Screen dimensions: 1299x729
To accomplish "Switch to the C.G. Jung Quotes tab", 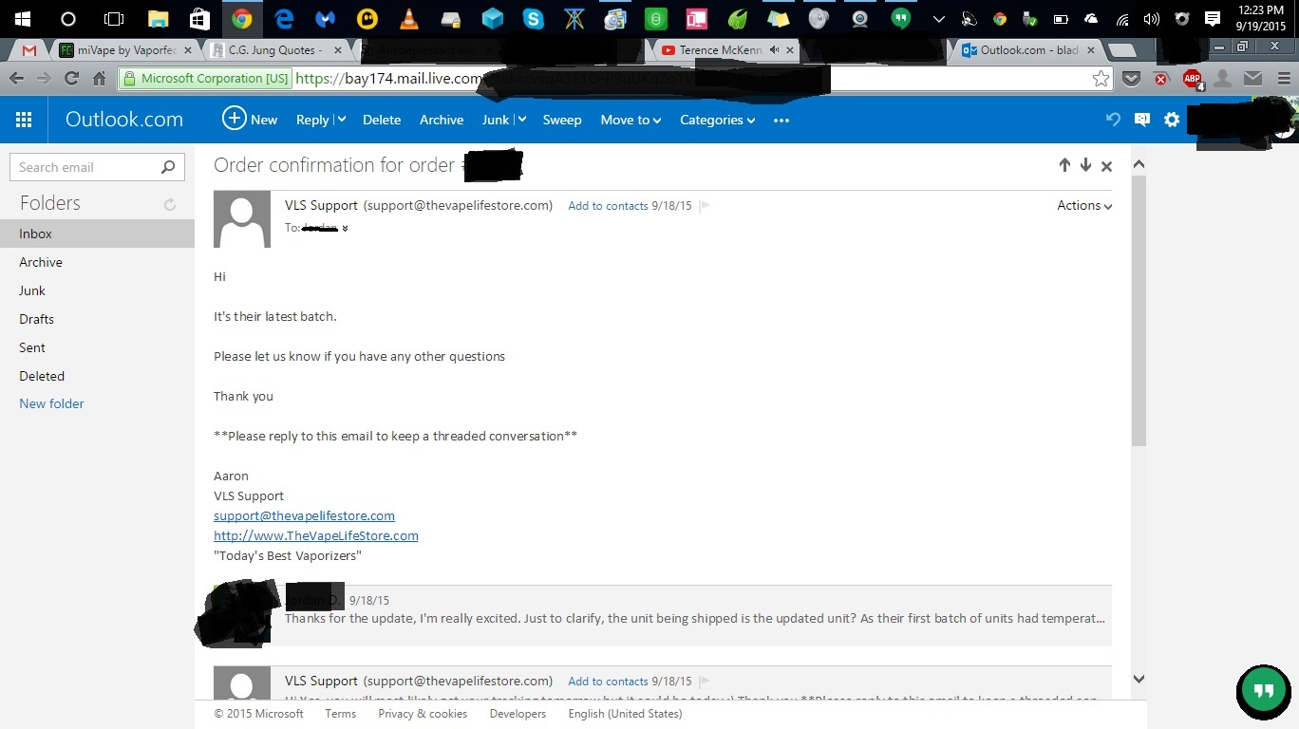I will [x=277, y=50].
